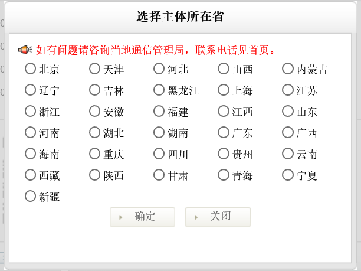
Task: Select 浙江 province radio button
Action: (30, 112)
